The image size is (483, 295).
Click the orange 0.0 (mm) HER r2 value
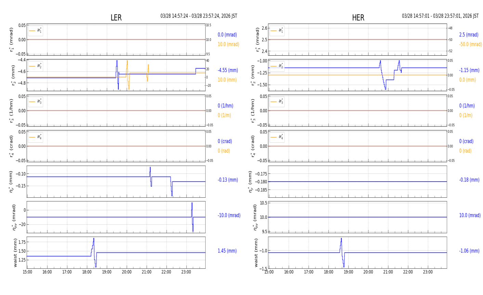(467, 80)
